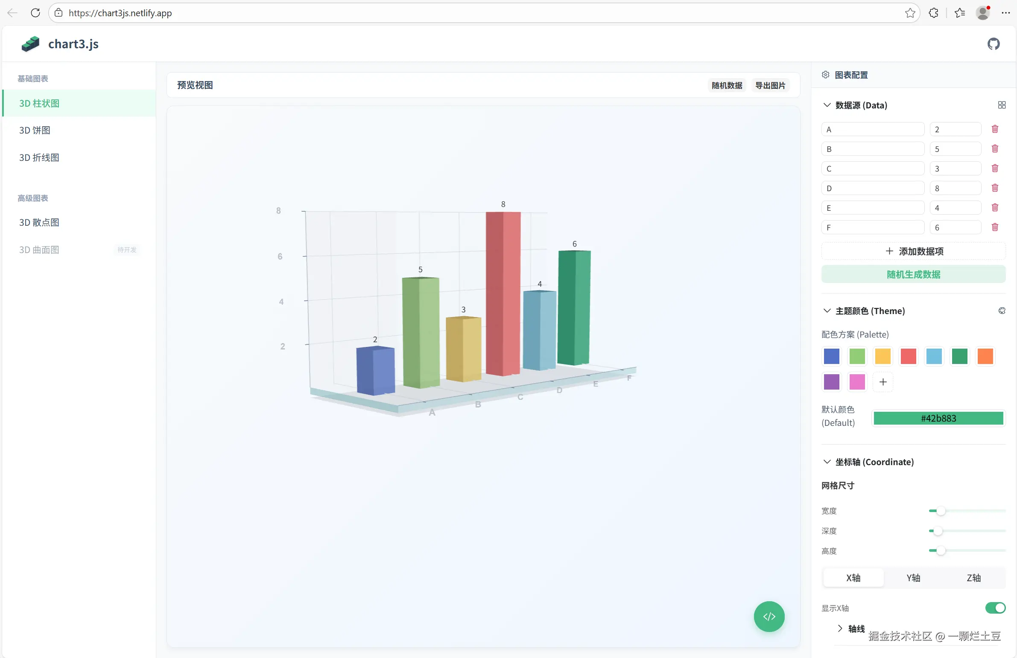Image resolution: width=1017 pixels, height=658 pixels.
Task: Open the 3D 饼图 menu item
Action: (x=35, y=130)
